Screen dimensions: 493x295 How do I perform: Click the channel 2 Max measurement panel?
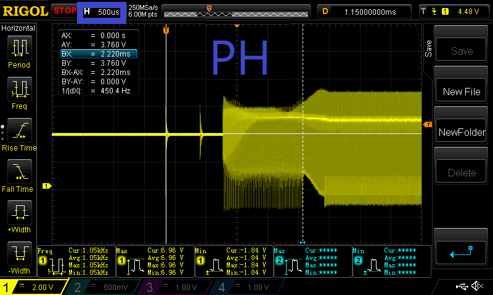coord(313,261)
